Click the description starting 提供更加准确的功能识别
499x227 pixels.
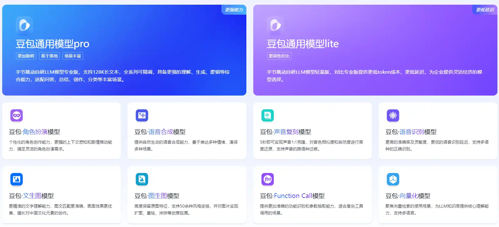(x=312, y=210)
